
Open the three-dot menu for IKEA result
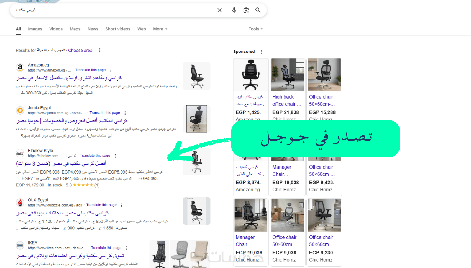[126, 248]
